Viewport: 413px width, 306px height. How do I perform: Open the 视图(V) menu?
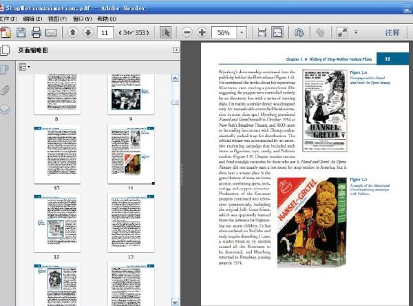click(x=57, y=19)
